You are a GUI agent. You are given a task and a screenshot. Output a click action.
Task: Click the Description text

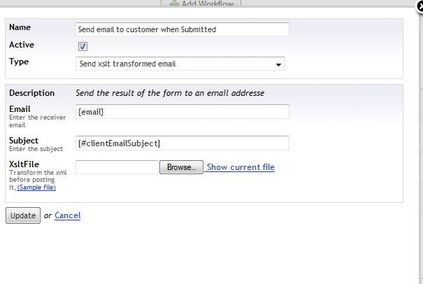point(170,93)
